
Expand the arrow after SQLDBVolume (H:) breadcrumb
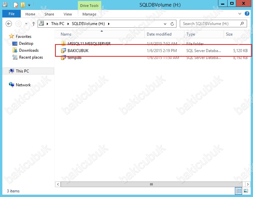coord(109,24)
